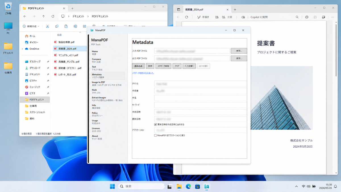341x192 pixels.
Task: Open Extract Images in ManaPDF sidebar
Action: (108, 99)
